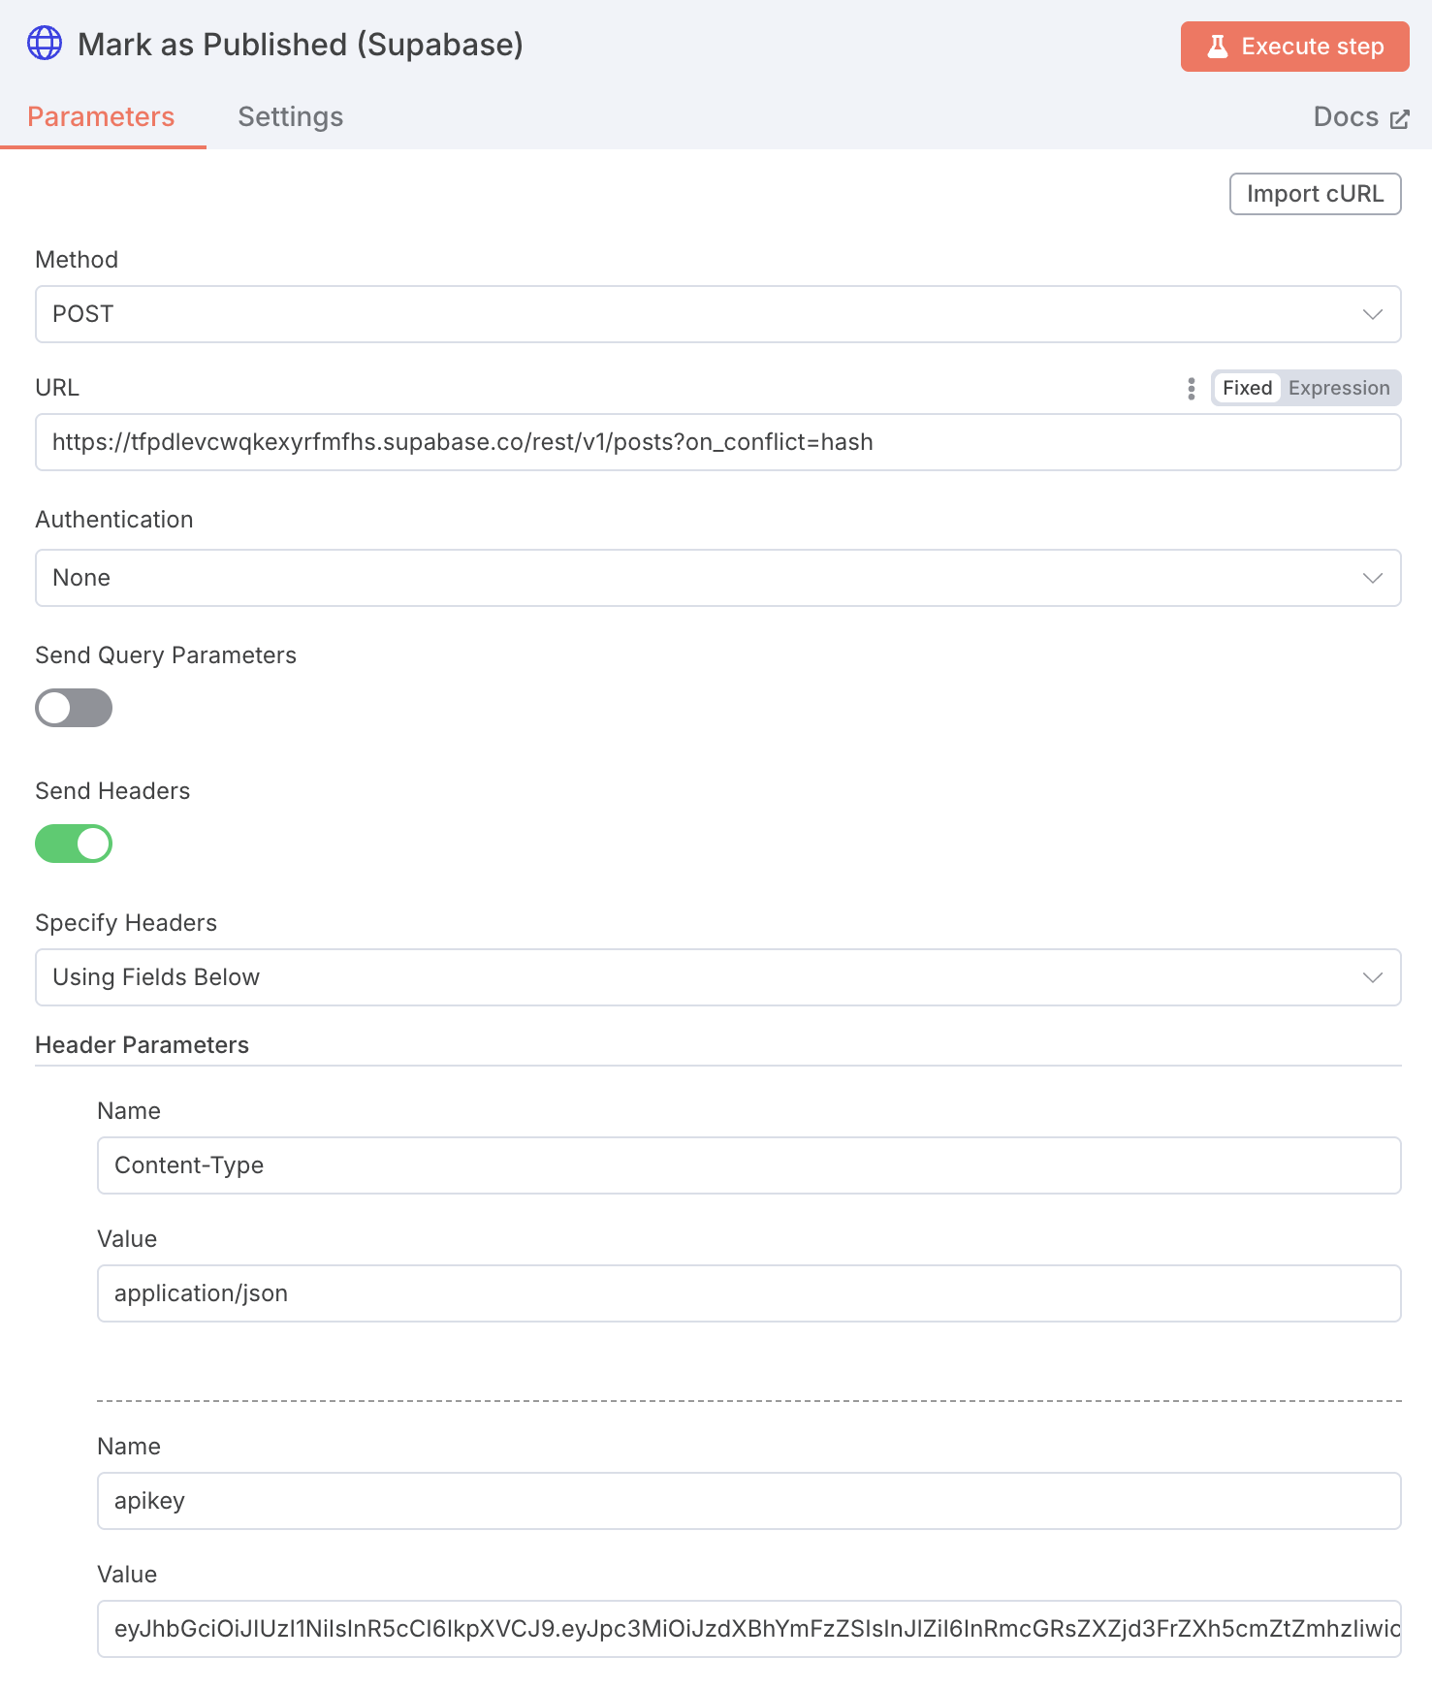Enable the Send Query Parameters toggle
Screen dimensions: 1432x1690
pyautogui.click(x=74, y=708)
